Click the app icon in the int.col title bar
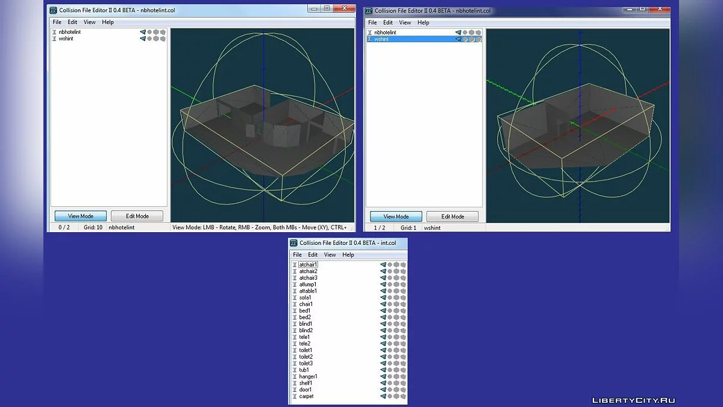 pos(294,243)
